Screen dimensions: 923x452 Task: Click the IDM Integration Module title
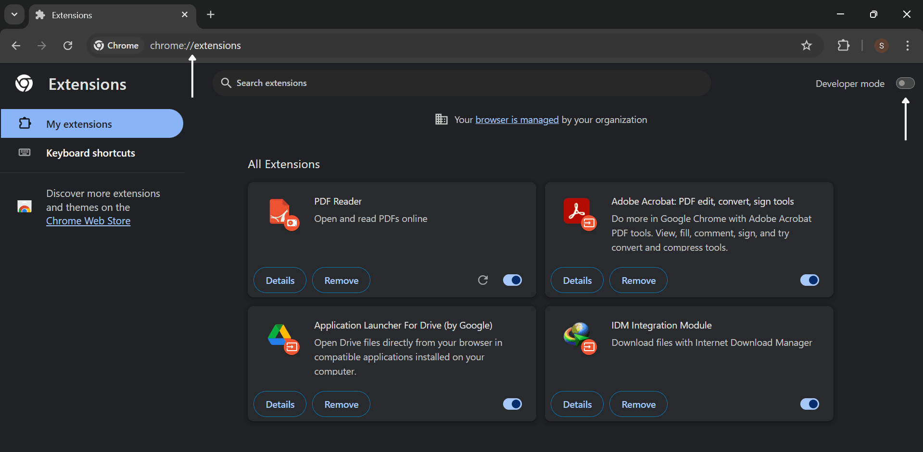(661, 325)
